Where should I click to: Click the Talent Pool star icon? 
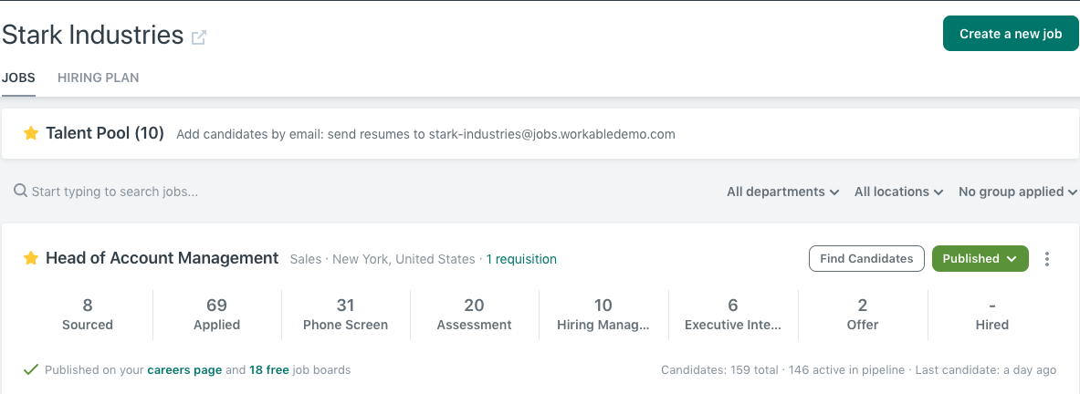pyautogui.click(x=30, y=133)
